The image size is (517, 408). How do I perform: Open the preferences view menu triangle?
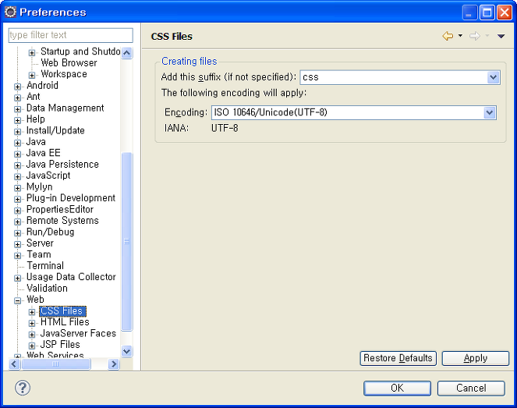click(x=501, y=36)
